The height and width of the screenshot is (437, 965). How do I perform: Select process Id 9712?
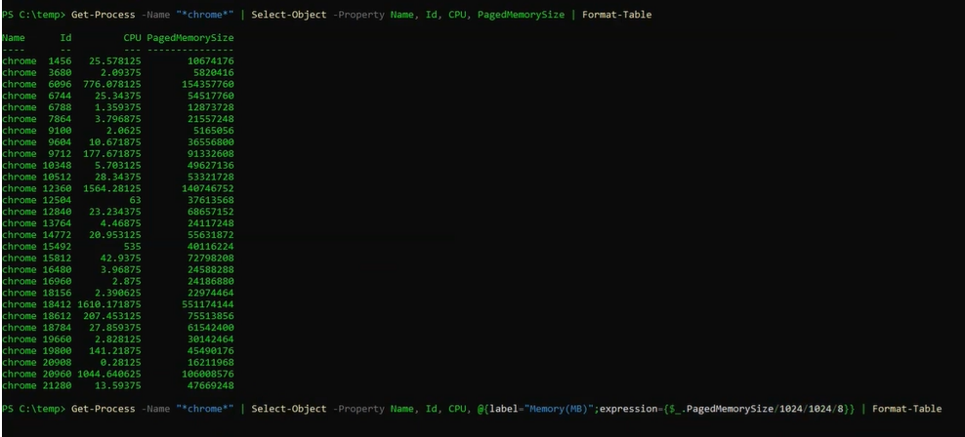60,154
